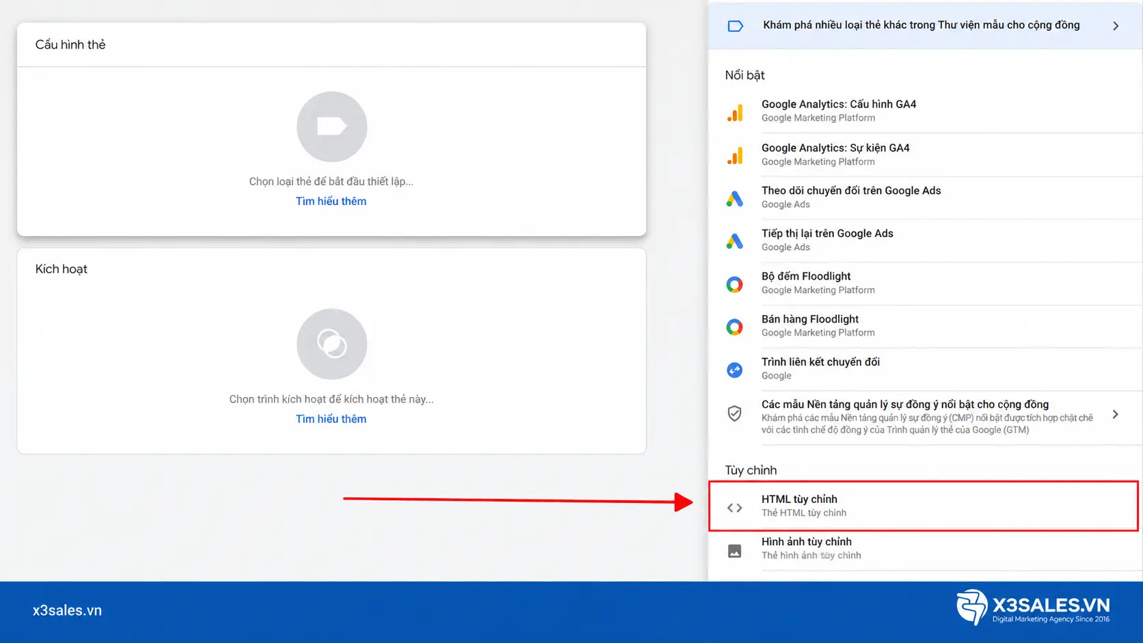Click the tag icon in community gallery banner
This screenshot has height=643, width=1143.
tap(736, 26)
